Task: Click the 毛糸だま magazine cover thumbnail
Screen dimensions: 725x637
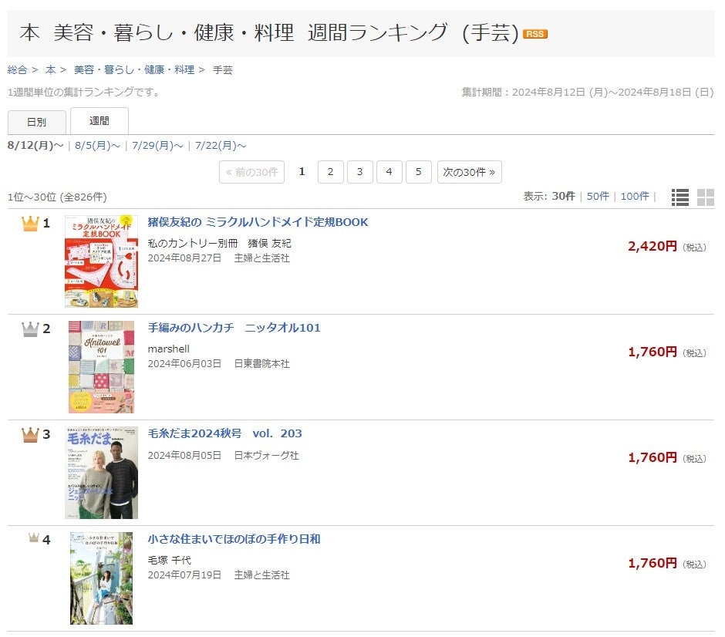Action: coord(101,473)
